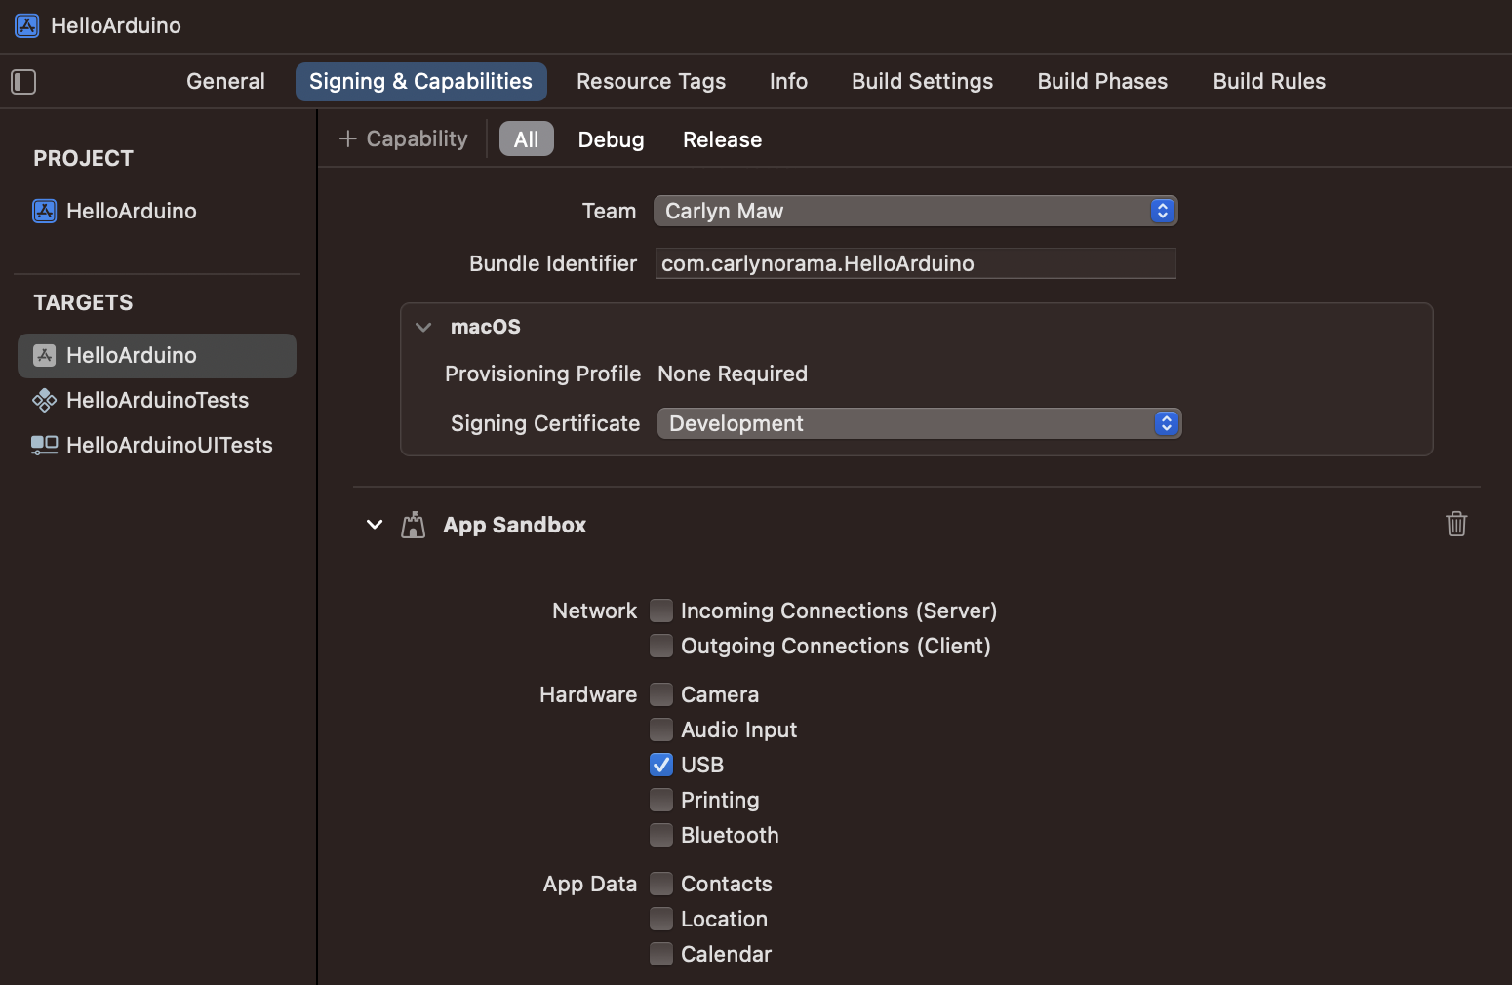Screen dimensions: 1512x985
Task: Edit the Bundle Identifier field
Action: 916,263
